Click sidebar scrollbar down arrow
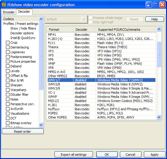Image resolution: width=167 pixels, height=159 pixels. 41,125
